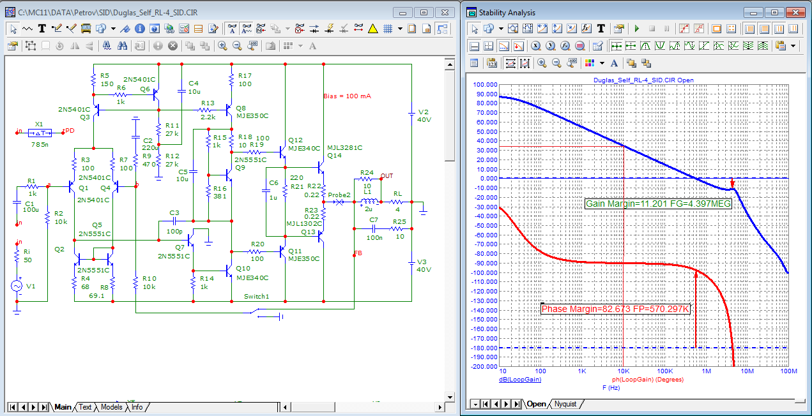
Task: Switch to the Models tab
Action: (x=111, y=407)
